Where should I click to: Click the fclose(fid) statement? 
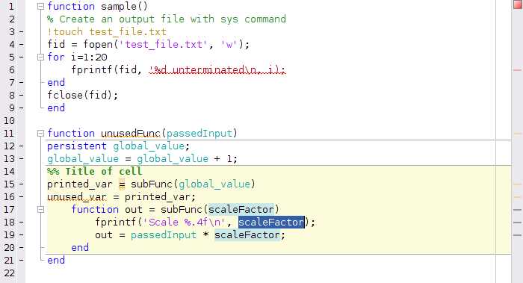(x=83, y=96)
